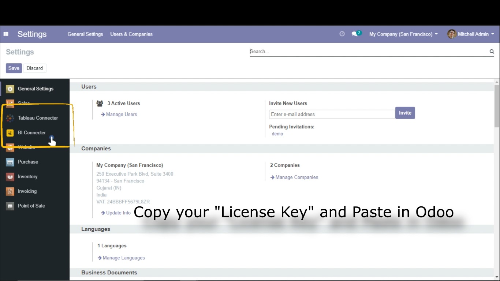
Task: Discard the settings changes
Action: point(35,68)
